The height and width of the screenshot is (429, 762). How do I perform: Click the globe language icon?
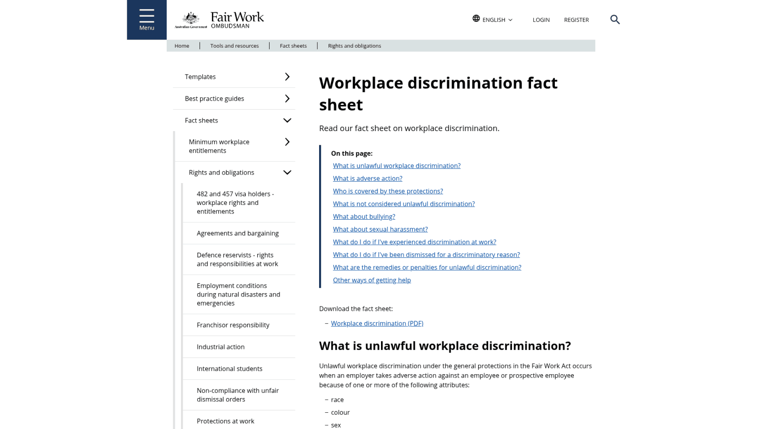pyautogui.click(x=476, y=19)
